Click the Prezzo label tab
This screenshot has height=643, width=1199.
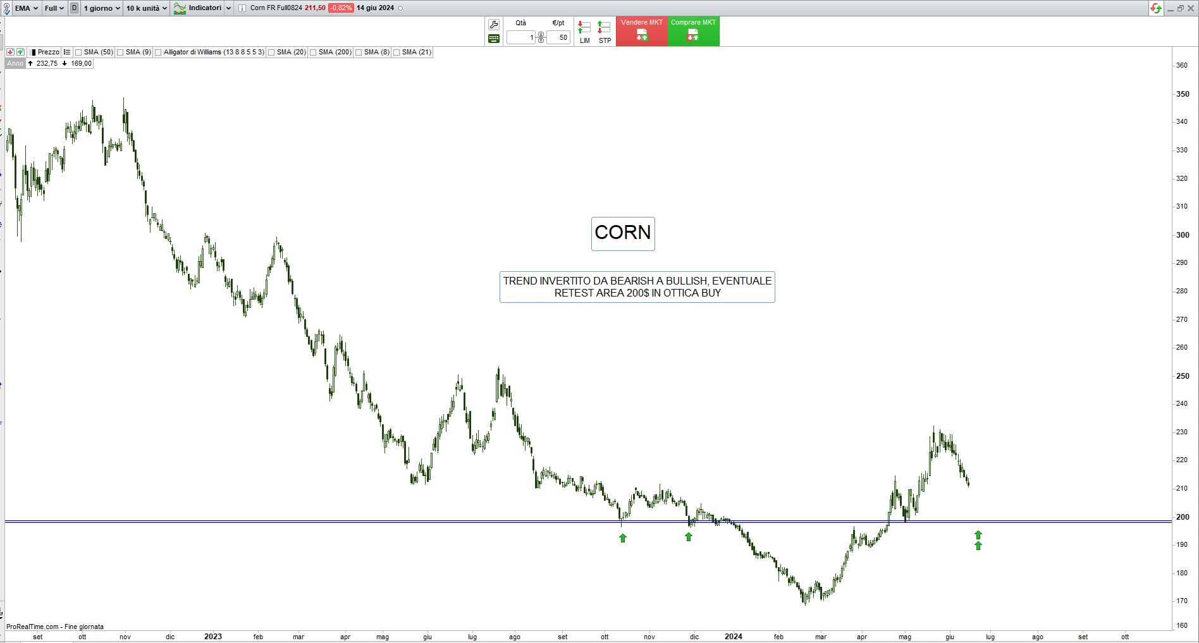[x=47, y=52]
